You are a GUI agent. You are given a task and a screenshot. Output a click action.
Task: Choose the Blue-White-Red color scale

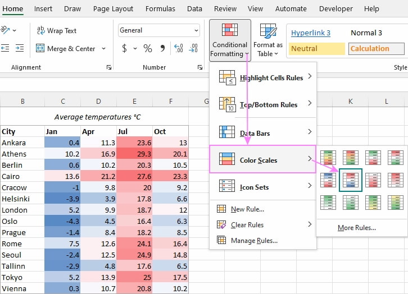tap(328, 180)
